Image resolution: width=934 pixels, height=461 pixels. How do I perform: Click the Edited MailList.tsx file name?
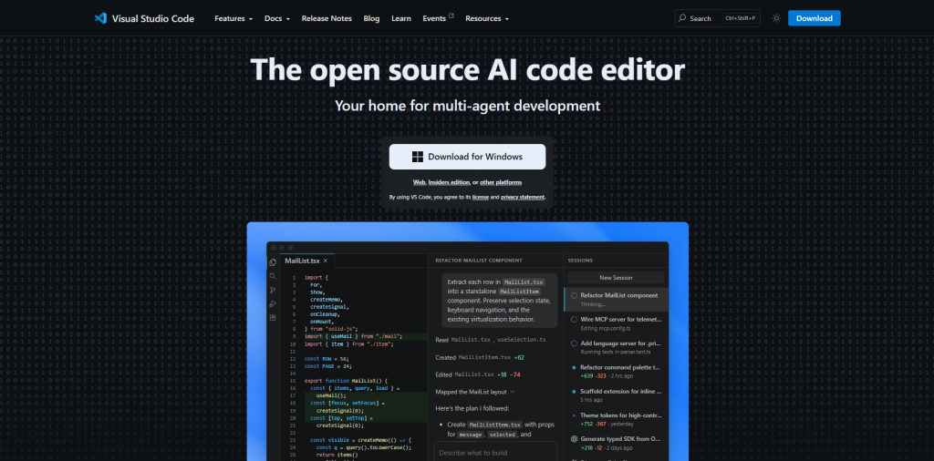(x=474, y=374)
